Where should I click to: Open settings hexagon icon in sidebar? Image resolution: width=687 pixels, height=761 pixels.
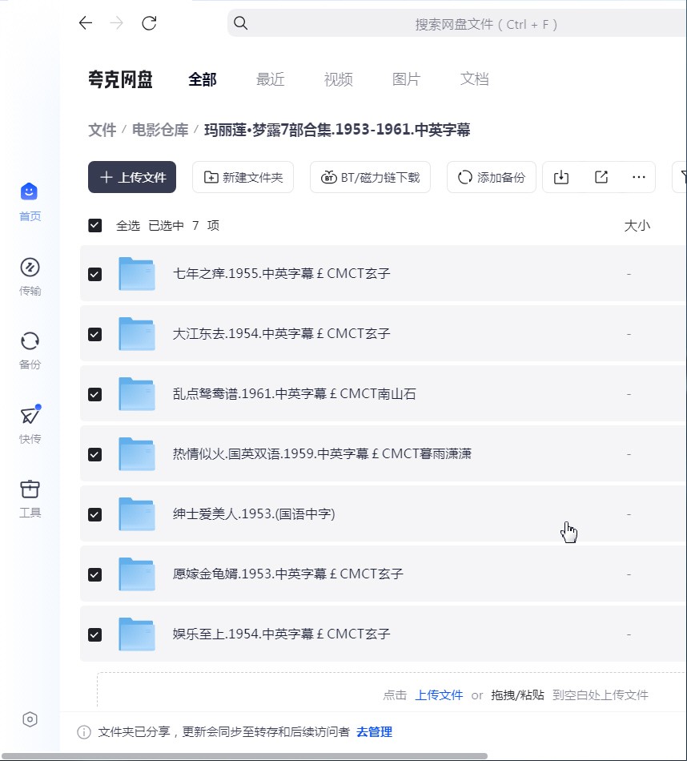(x=30, y=719)
